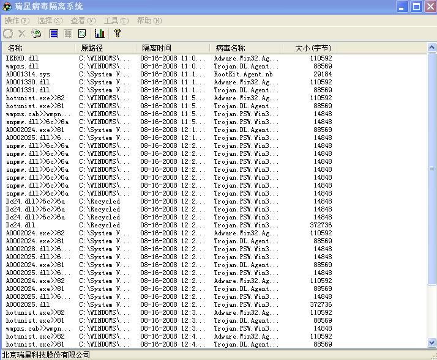Open the 操作 menu
This screenshot has height=360, width=437.
(17, 21)
